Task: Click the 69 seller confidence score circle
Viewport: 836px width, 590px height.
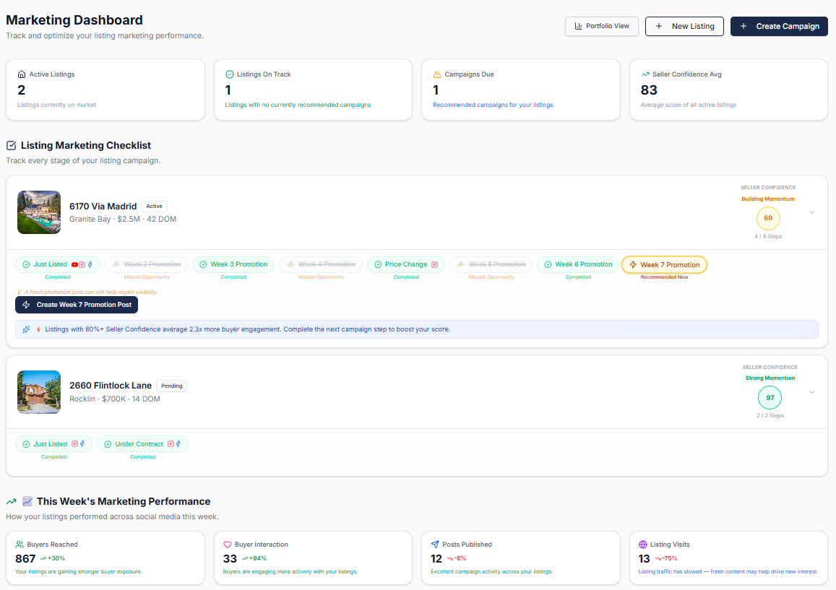Action: point(768,218)
